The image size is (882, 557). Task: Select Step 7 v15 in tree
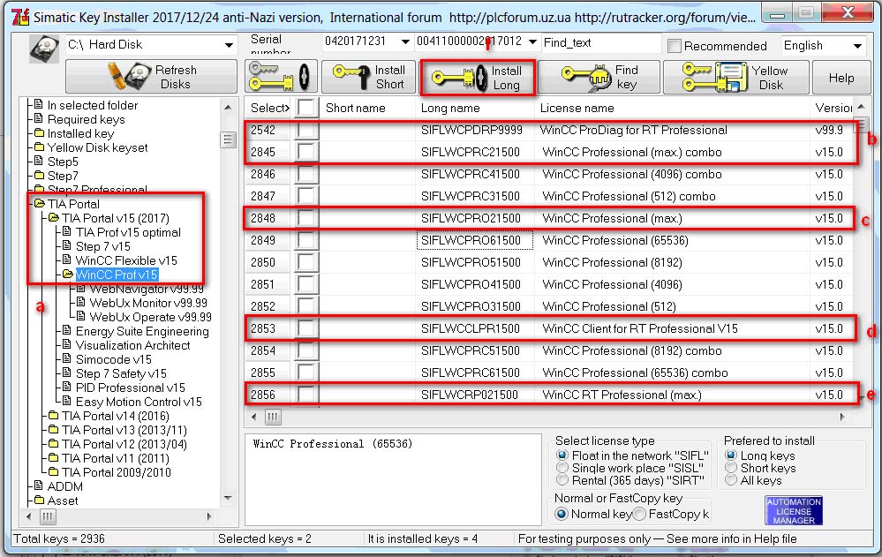click(103, 246)
